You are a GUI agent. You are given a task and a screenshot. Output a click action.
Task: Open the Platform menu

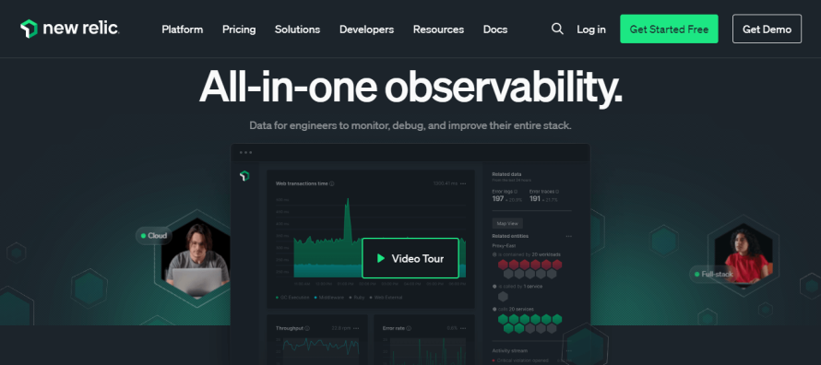point(183,29)
